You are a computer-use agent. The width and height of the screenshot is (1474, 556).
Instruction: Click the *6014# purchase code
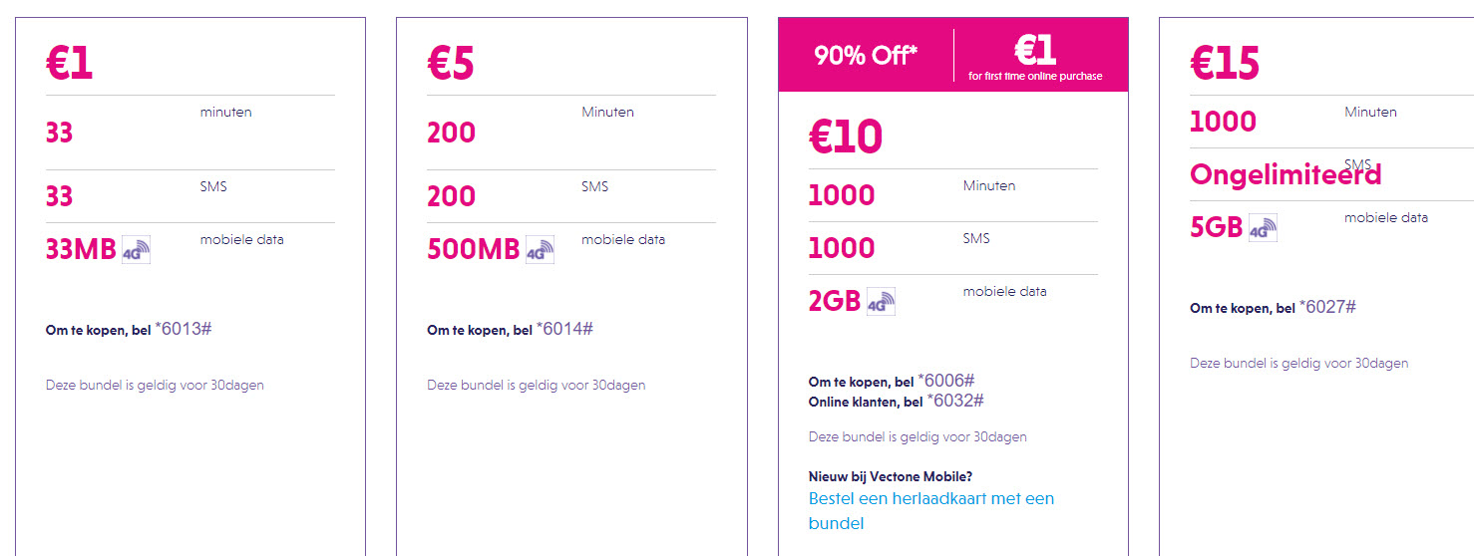pyautogui.click(x=564, y=329)
